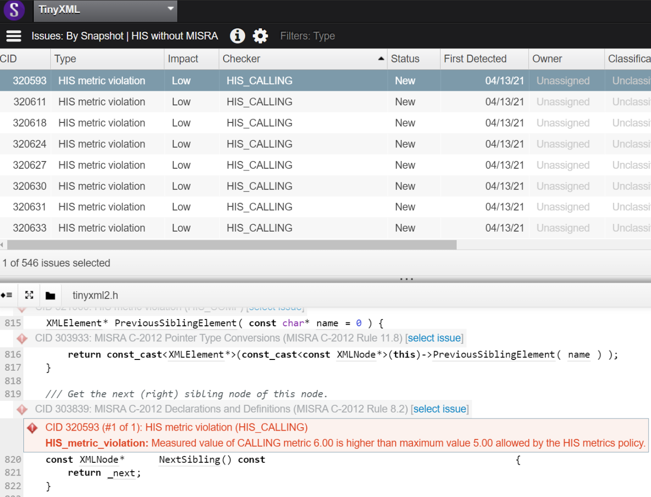Click line number 816
651x497 pixels.
[13, 355]
